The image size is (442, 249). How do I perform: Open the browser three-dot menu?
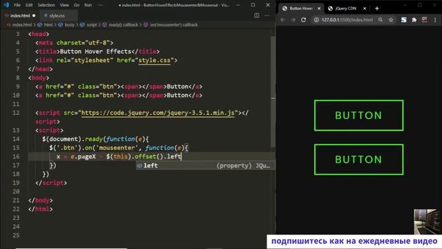435,20
